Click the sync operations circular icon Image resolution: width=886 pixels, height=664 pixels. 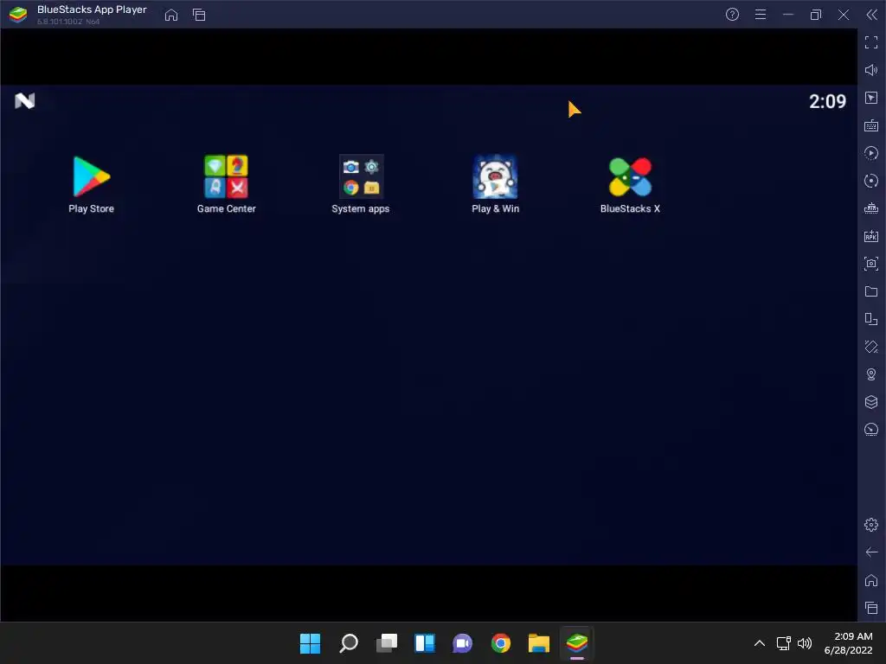[x=871, y=181]
